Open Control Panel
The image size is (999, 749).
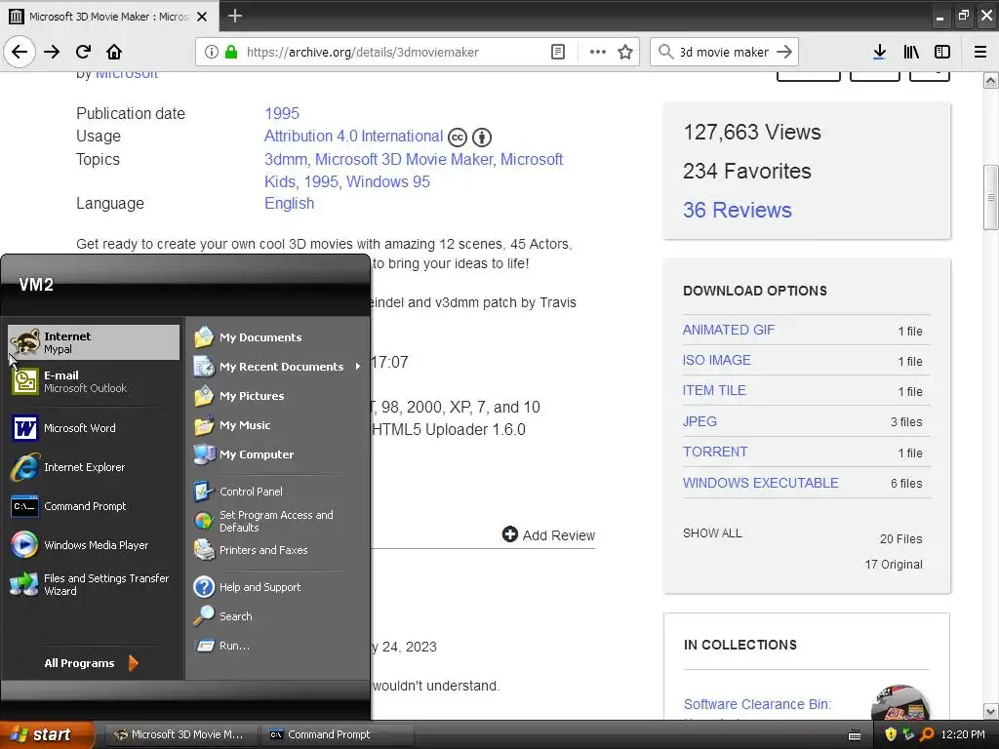pyautogui.click(x=278, y=492)
